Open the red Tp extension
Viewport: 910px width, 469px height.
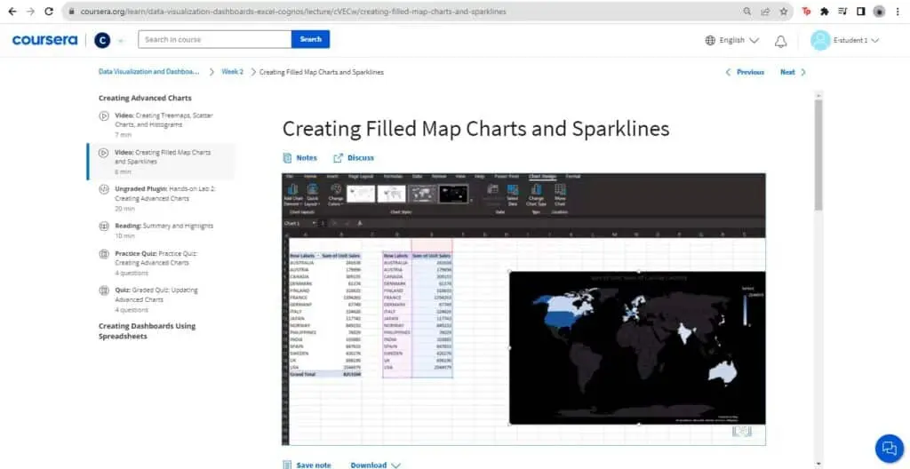tap(806, 11)
